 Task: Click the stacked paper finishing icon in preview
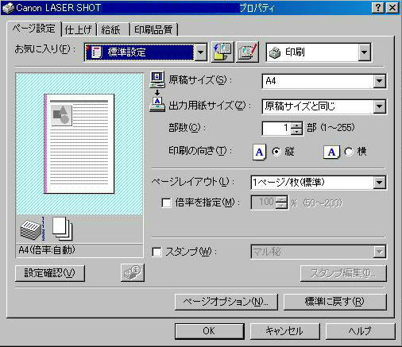coord(32,229)
